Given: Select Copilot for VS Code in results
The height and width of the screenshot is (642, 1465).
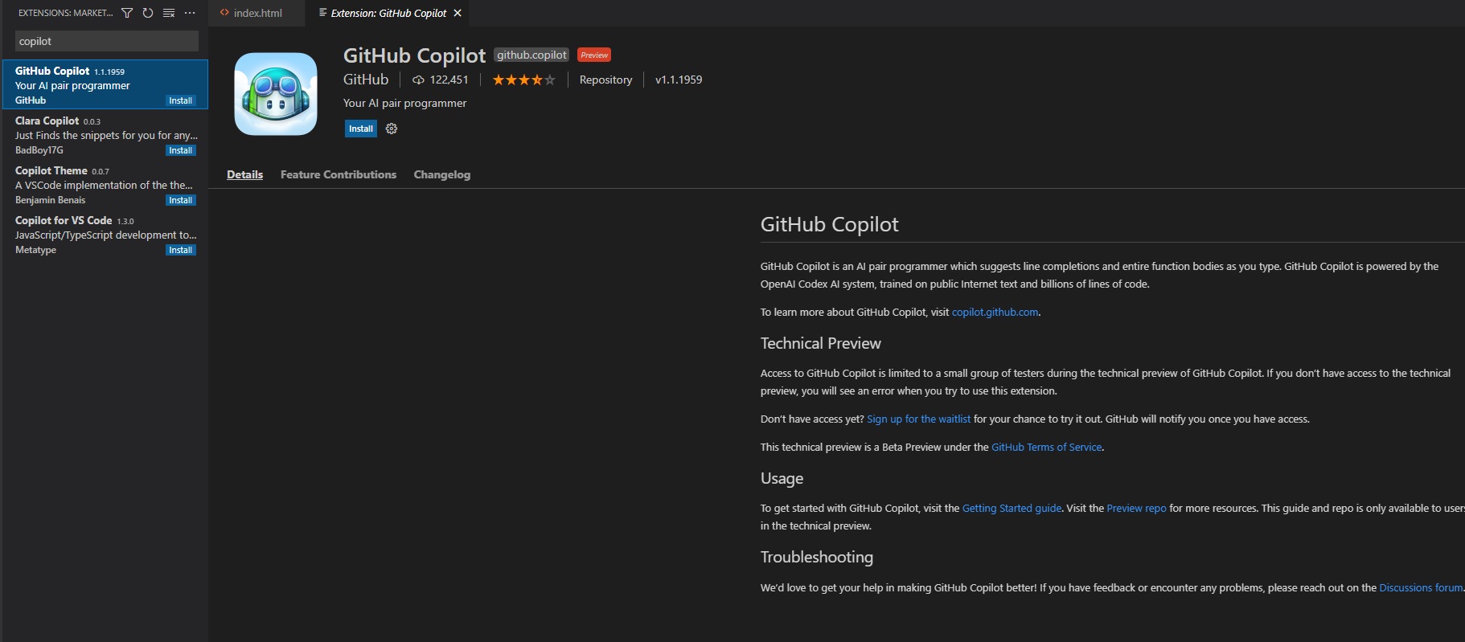Looking at the screenshot, I should tap(105, 234).
